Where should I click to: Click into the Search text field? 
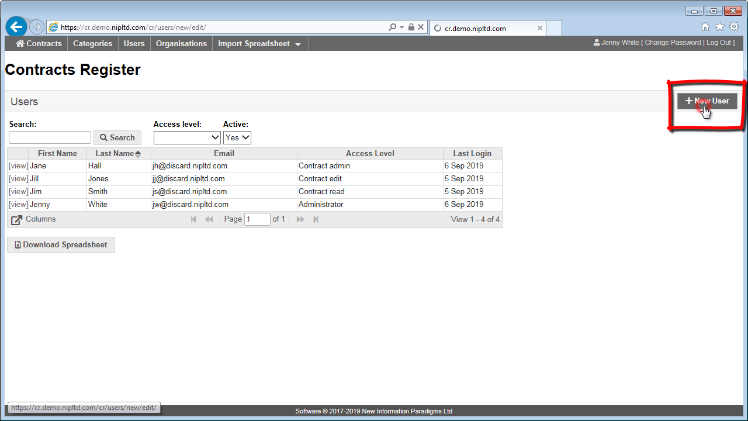50,137
